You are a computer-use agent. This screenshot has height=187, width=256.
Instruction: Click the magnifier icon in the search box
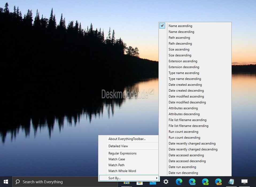17,182
